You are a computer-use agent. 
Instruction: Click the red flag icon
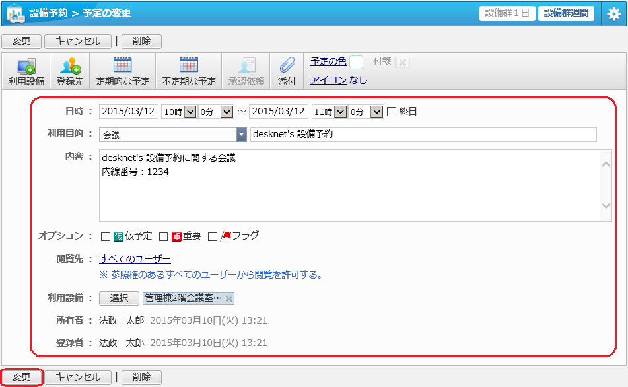(226, 236)
